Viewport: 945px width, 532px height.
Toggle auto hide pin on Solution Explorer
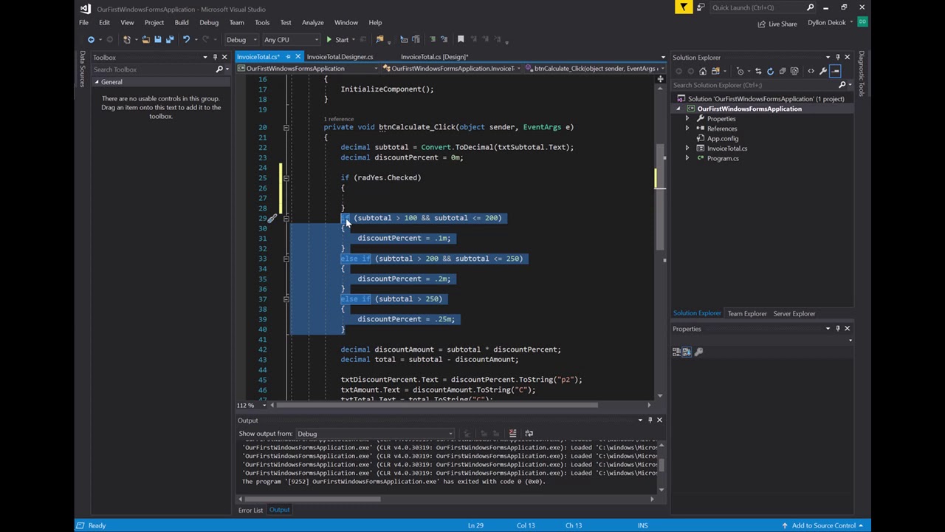coord(837,57)
